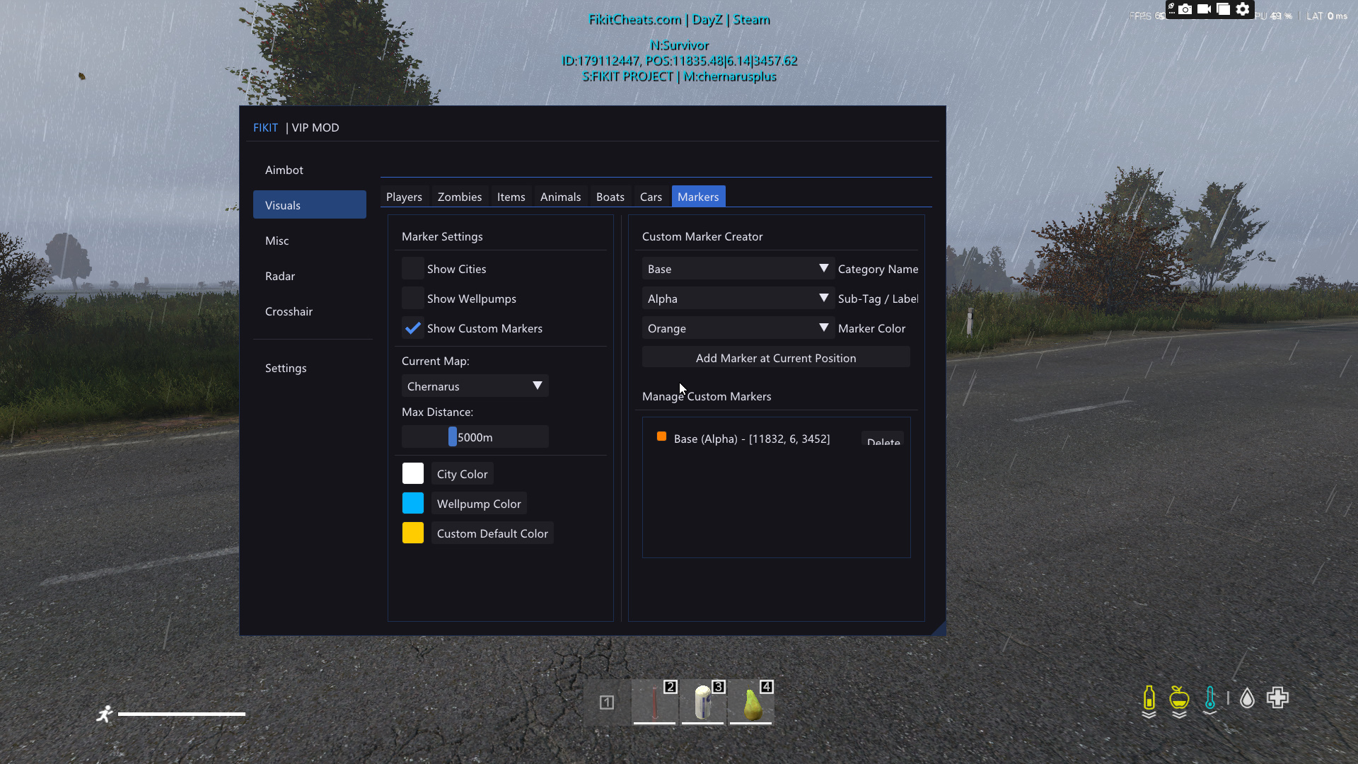Click the Marker Settings heading
The image size is (1358, 764).
click(x=442, y=236)
